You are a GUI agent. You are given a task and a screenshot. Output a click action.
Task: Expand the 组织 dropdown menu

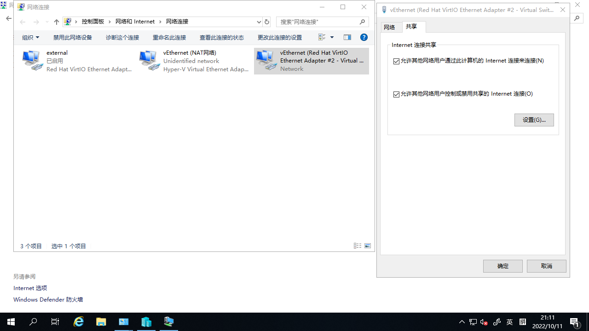(31, 37)
